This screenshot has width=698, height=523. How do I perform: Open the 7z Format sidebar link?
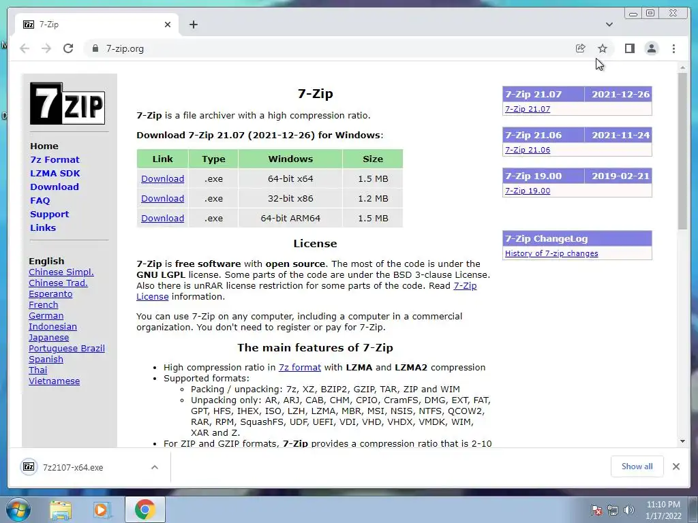click(x=55, y=159)
